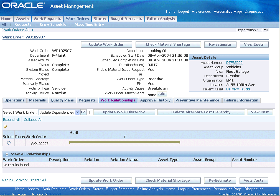Viewport: 280px width, 196px height.
Task: Click the bottom Update Work Order button
Action: click(x=106, y=181)
